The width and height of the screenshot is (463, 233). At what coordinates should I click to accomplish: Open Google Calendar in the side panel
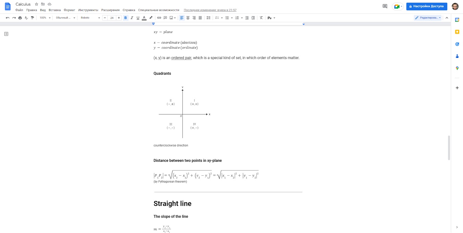click(457, 20)
